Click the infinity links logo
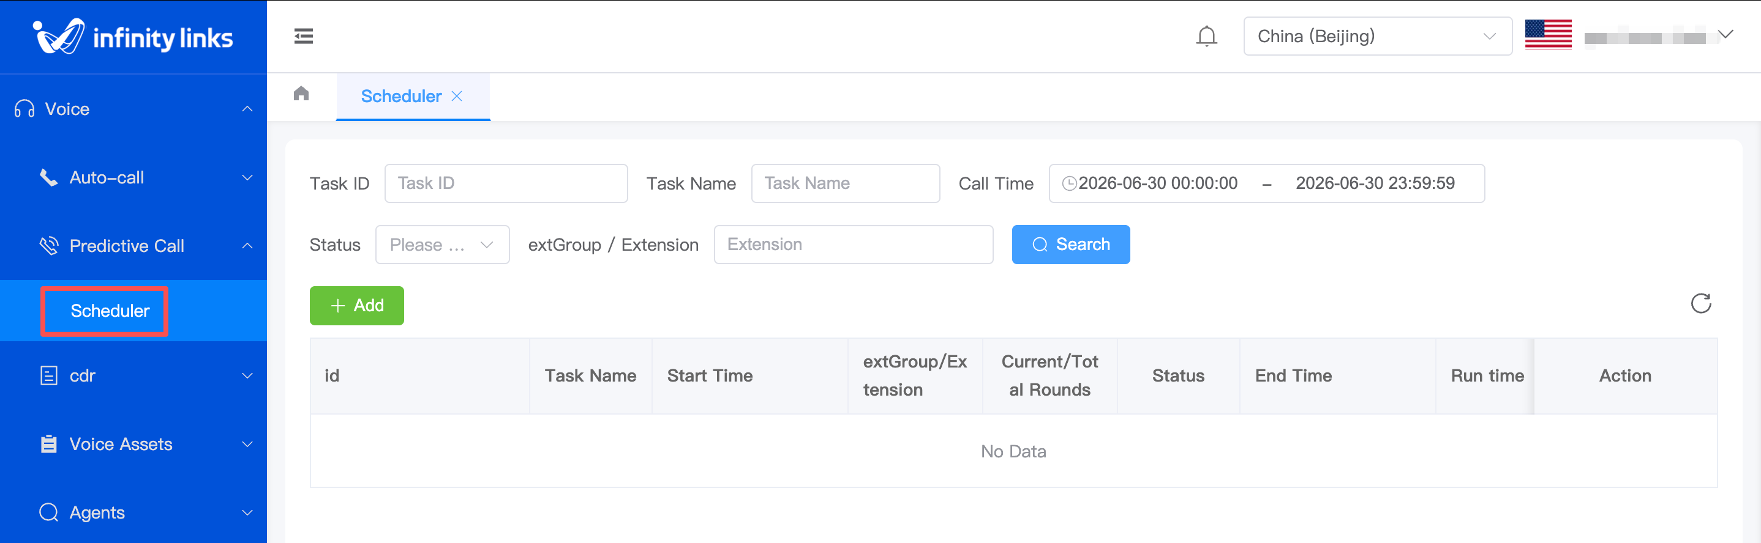 pos(133,37)
